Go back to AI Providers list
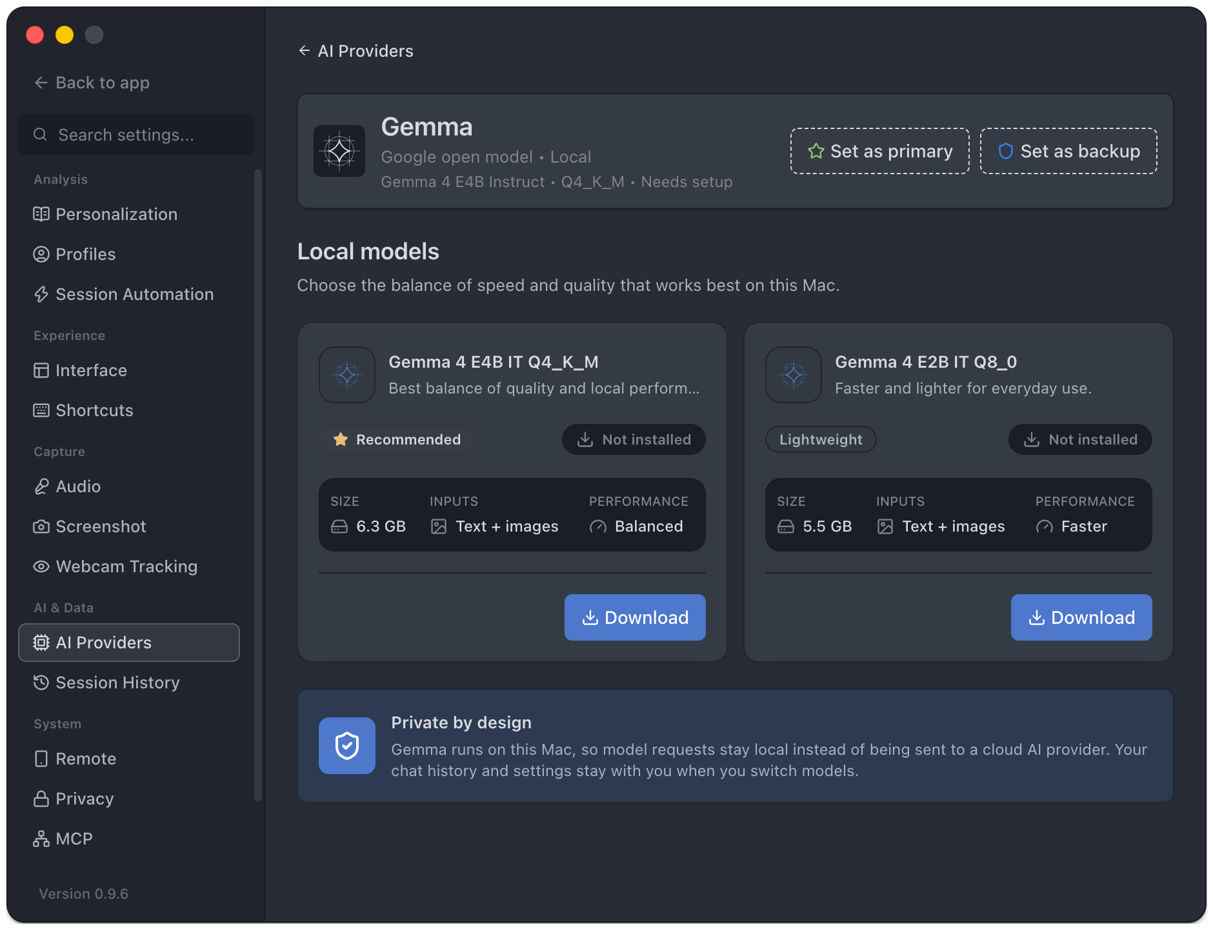Screen dimensions: 1213x929 point(356,51)
